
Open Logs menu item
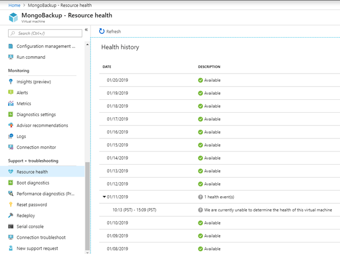(21, 136)
